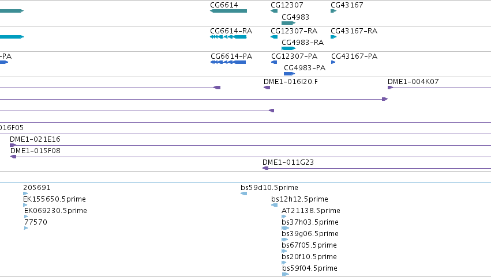
Task: Select the DME1-004K07 arrow glyph
Action: pos(390,88)
